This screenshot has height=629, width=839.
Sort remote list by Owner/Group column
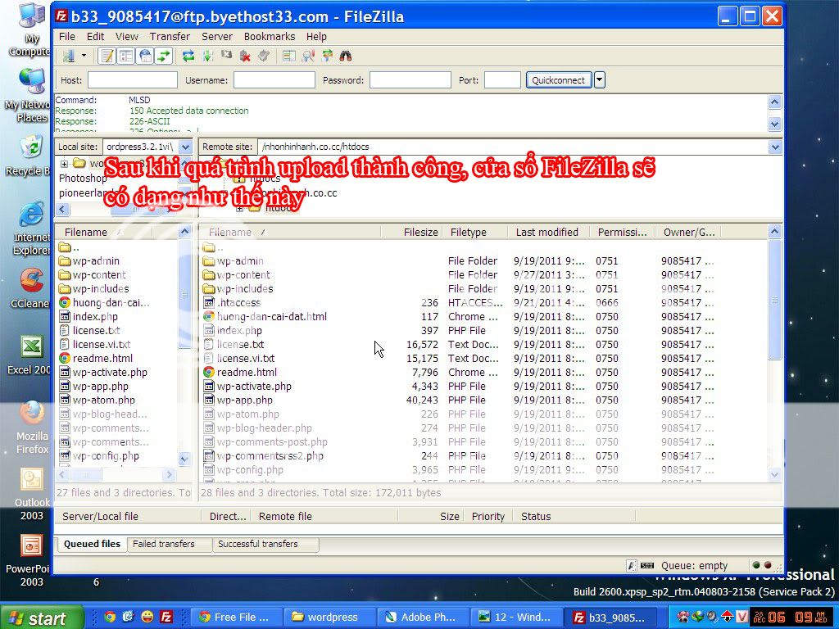[x=689, y=232]
